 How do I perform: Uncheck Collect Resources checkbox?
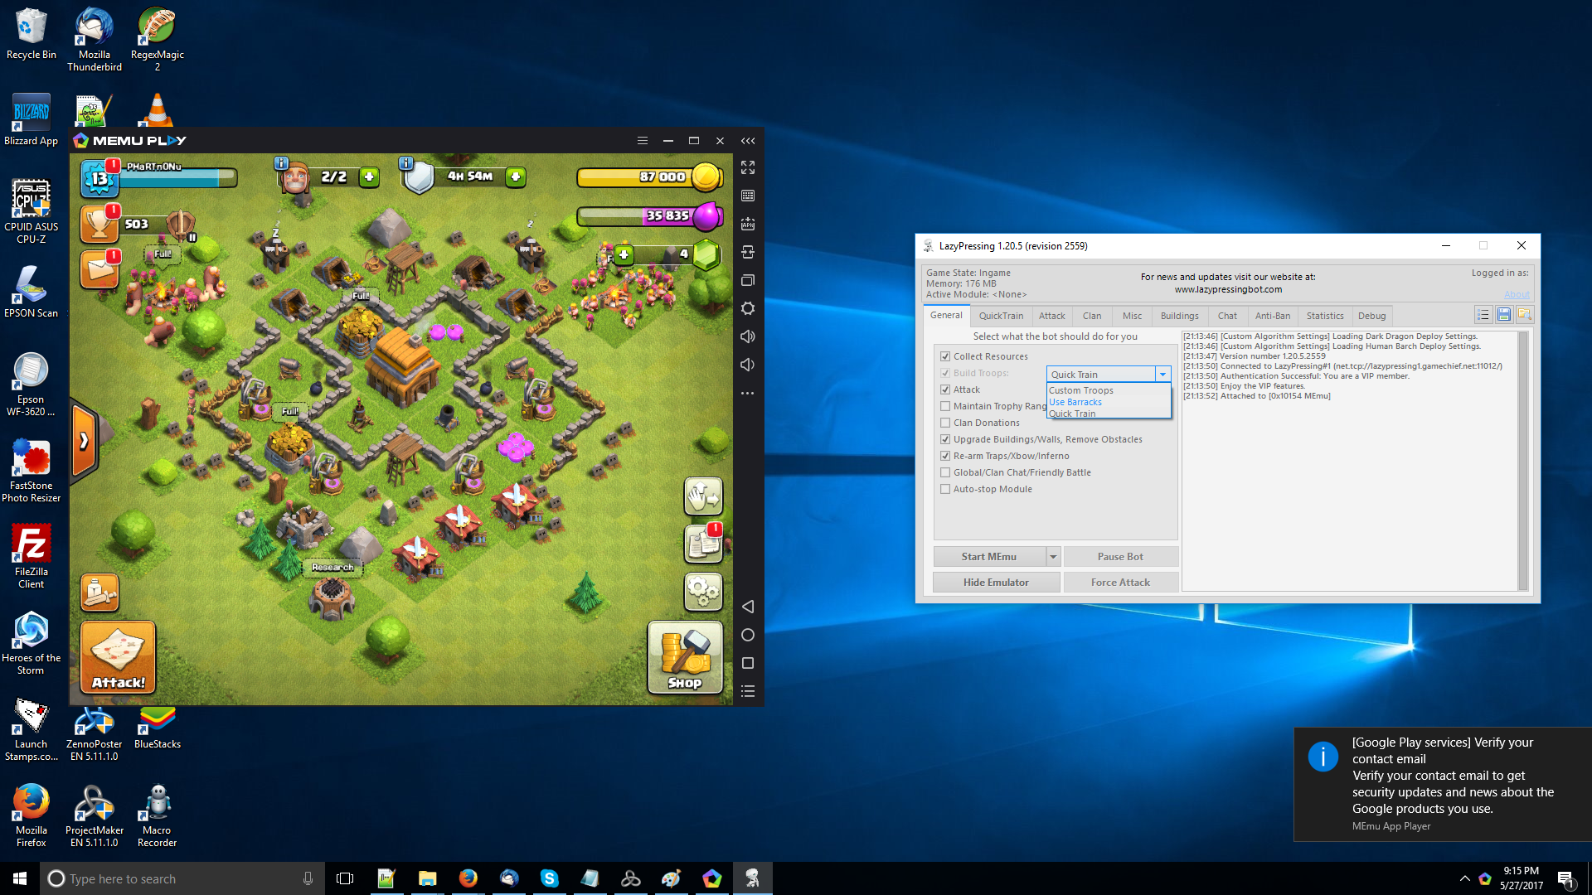[945, 356]
